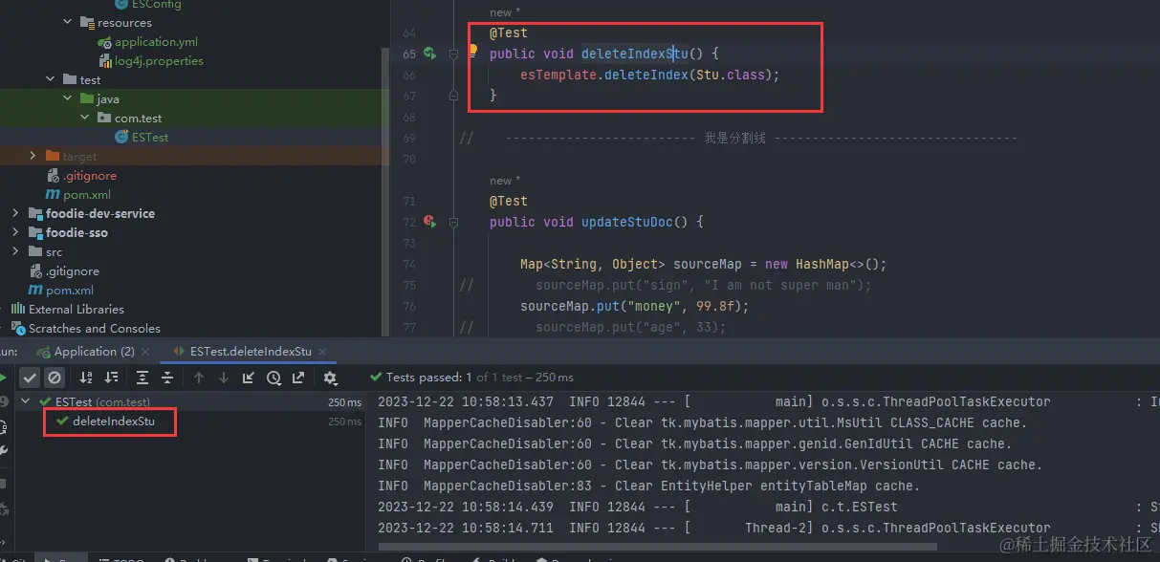Expand all test result nodes
Viewport: 1160px width, 562px height.
tap(142, 378)
